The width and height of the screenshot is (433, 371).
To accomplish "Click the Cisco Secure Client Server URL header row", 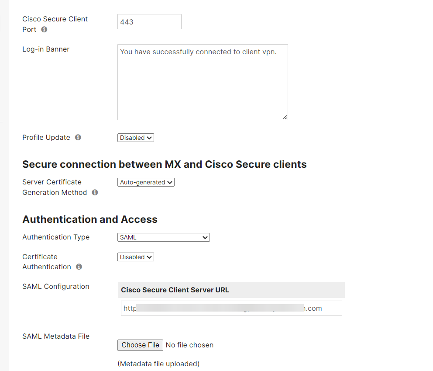I will (231, 290).
